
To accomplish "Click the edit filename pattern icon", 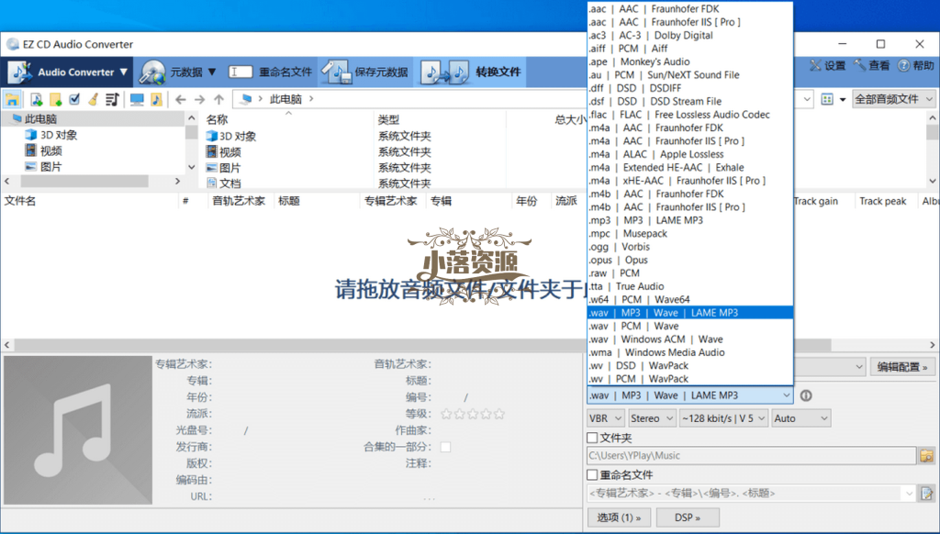I will click(927, 494).
